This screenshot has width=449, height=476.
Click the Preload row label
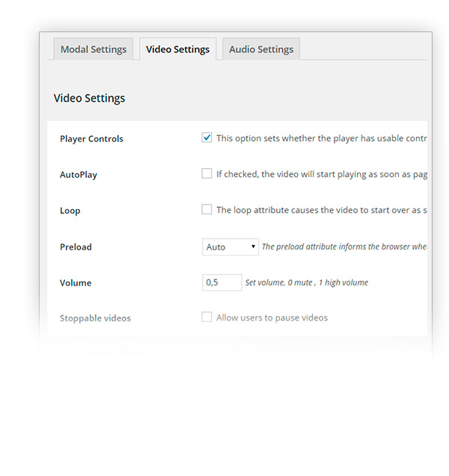click(x=76, y=247)
